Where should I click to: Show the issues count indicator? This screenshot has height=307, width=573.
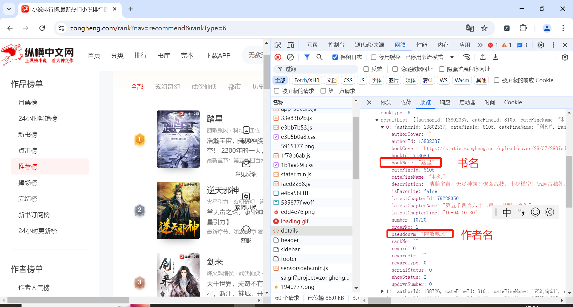point(522,45)
